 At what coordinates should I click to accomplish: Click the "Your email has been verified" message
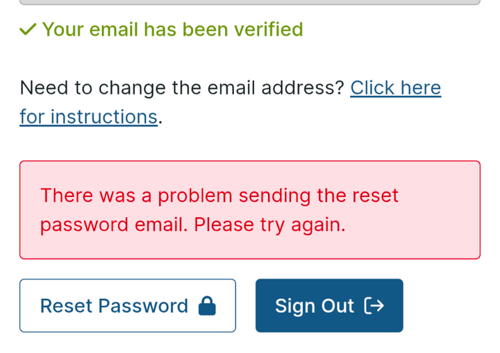[x=172, y=30]
